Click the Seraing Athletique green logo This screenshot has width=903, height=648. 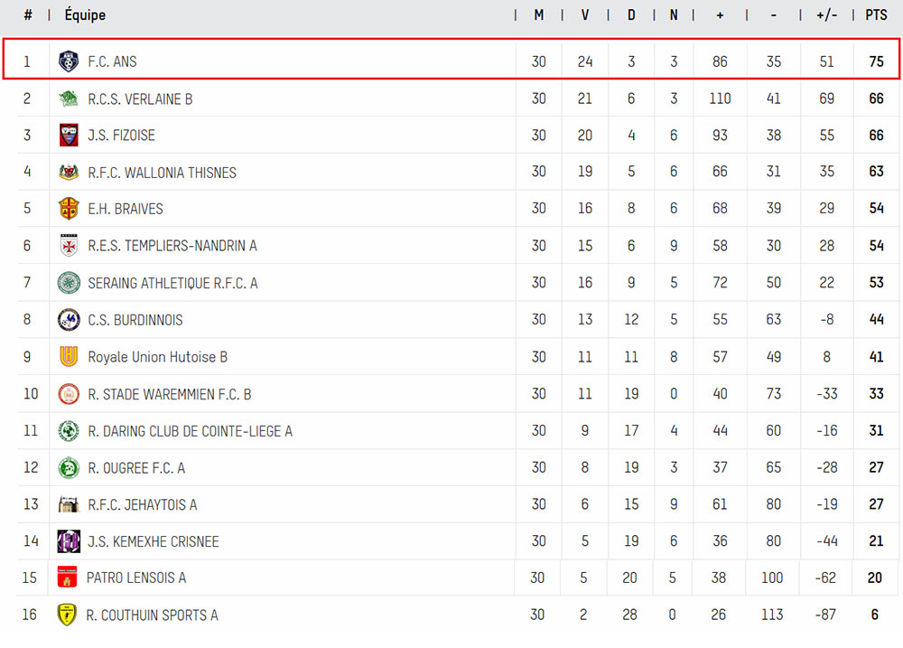click(69, 283)
